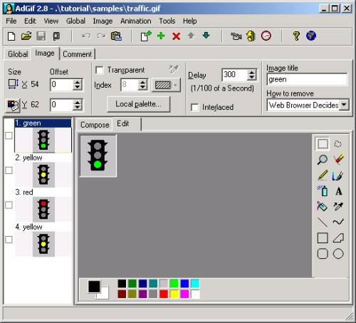
Task: Select the paint bucket fill tool
Action: click(322, 206)
